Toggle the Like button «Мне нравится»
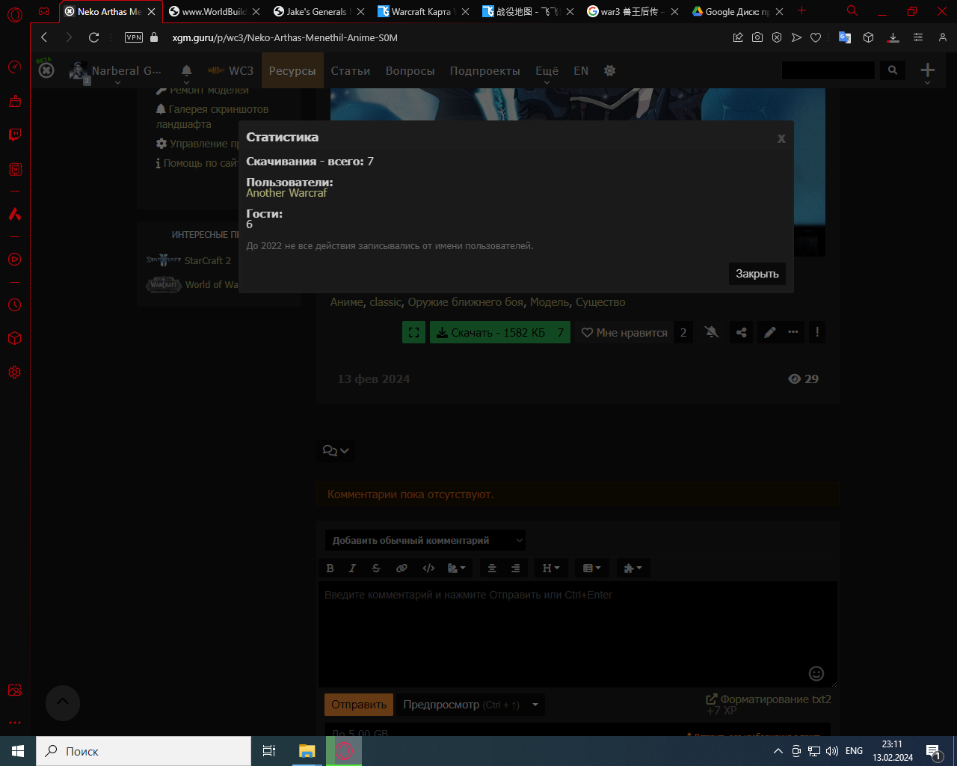Image resolution: width=957 pixels, height=766 pixels. click(x=624, y=332)
